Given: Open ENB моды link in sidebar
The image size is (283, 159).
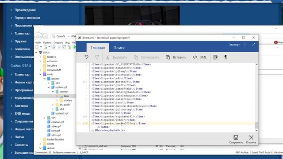Looking at the screenshot, I should click(23, 114).
